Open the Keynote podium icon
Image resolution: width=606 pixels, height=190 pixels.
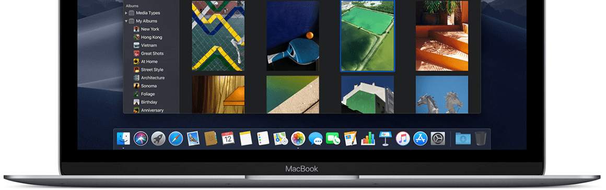click(386, 138)
